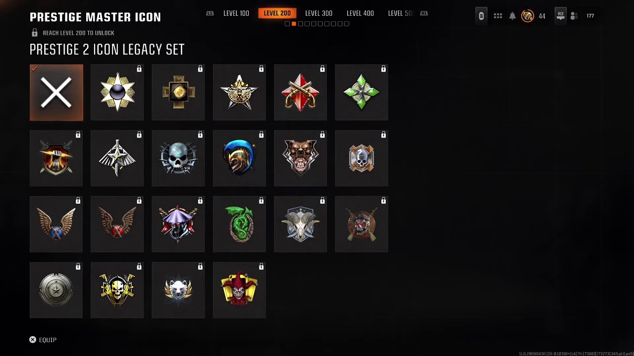Choose the green dragon oval emblem
The image size is (634, 356).
click(x=240, y=224)
